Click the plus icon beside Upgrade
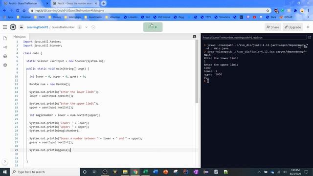 pos(308,27)
